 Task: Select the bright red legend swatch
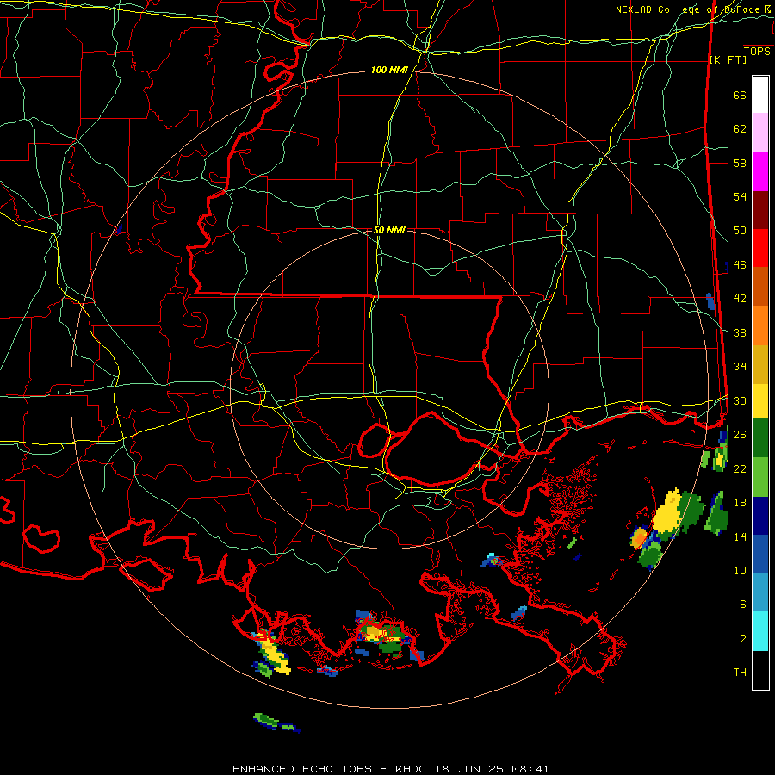pyautogui.click(x=760, y=249)
